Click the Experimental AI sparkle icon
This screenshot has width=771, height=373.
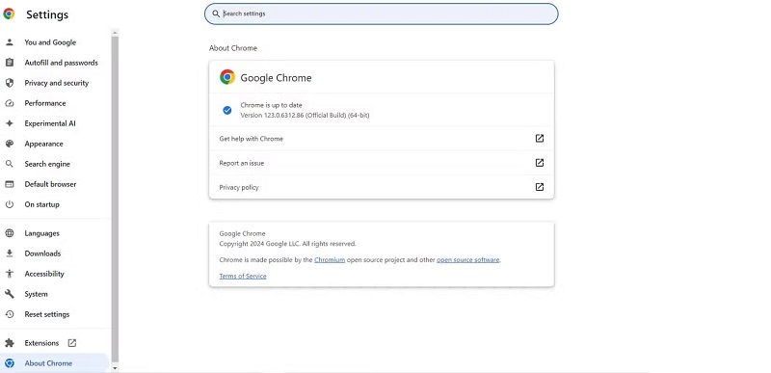pyautogui.click(x=10, y=123)
